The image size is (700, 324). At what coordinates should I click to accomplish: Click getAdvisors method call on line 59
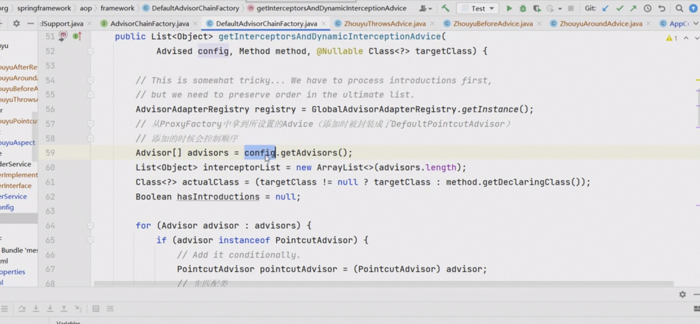pyautogui.click(x=309, y=153)
